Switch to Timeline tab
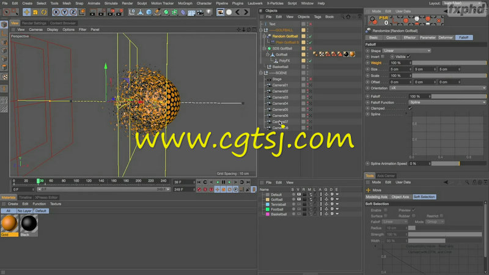 click(x=25, y=197)
